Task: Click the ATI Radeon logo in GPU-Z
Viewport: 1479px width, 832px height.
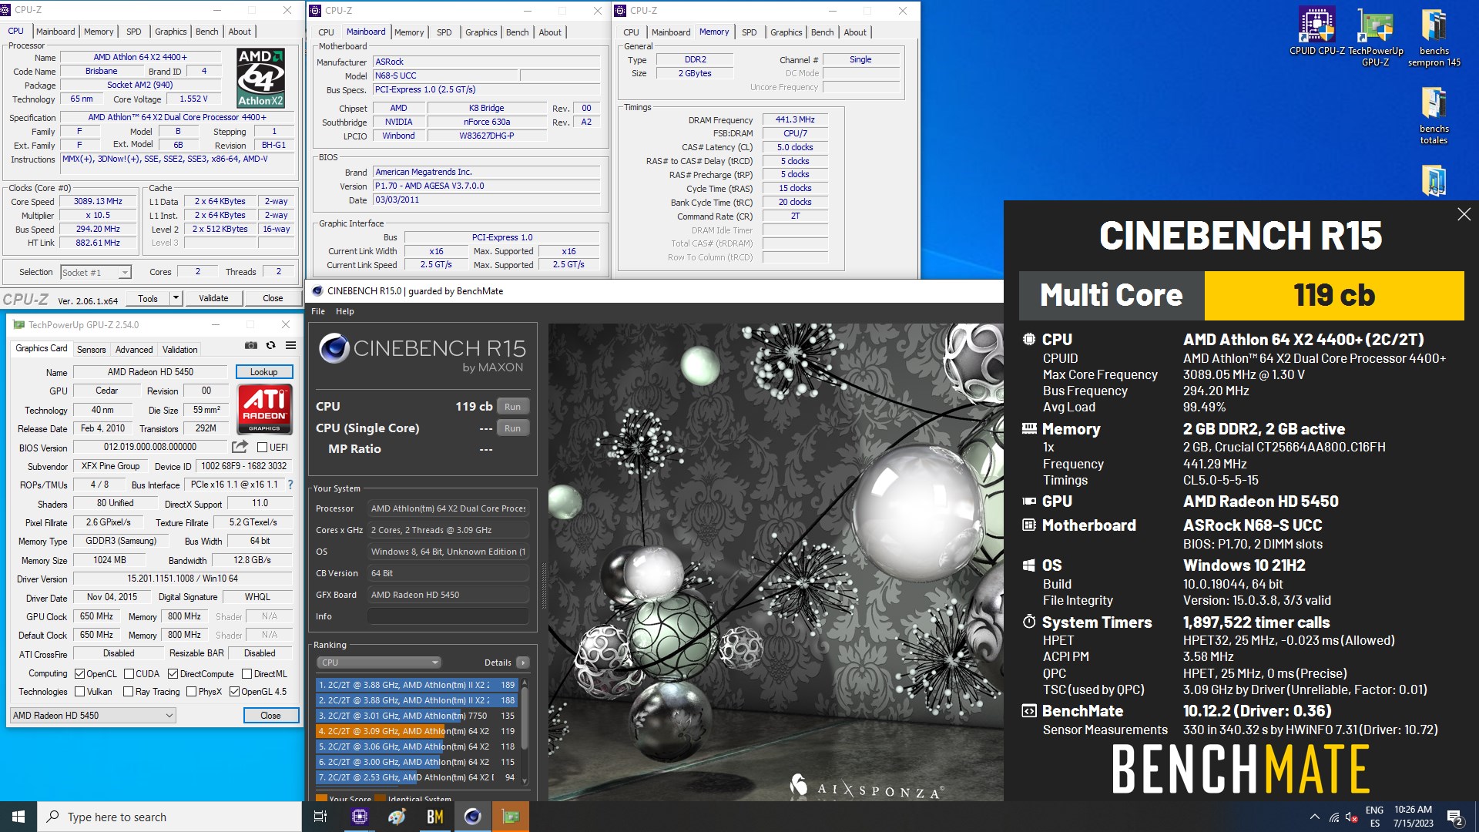Action: tap(264, 409)
